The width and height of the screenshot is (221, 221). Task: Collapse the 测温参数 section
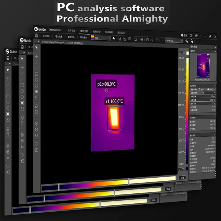click(215, 117)
